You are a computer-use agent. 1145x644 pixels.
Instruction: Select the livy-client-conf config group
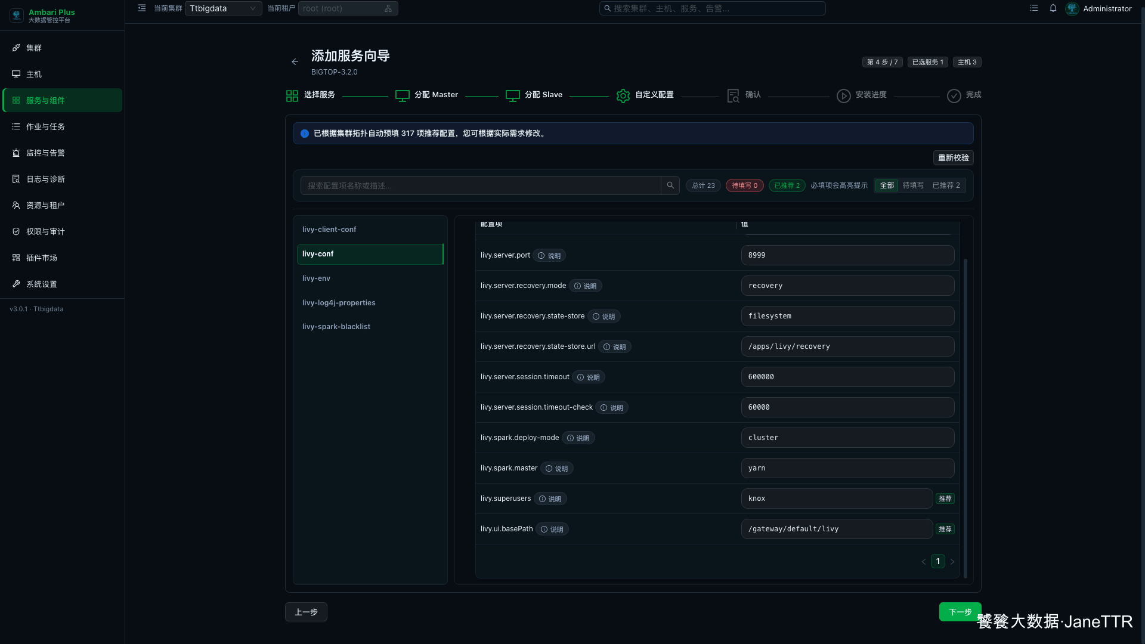coord(370,230)
